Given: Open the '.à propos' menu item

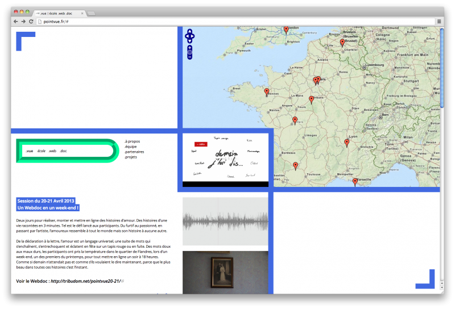Looking at the screenshot, I should 133,141.
